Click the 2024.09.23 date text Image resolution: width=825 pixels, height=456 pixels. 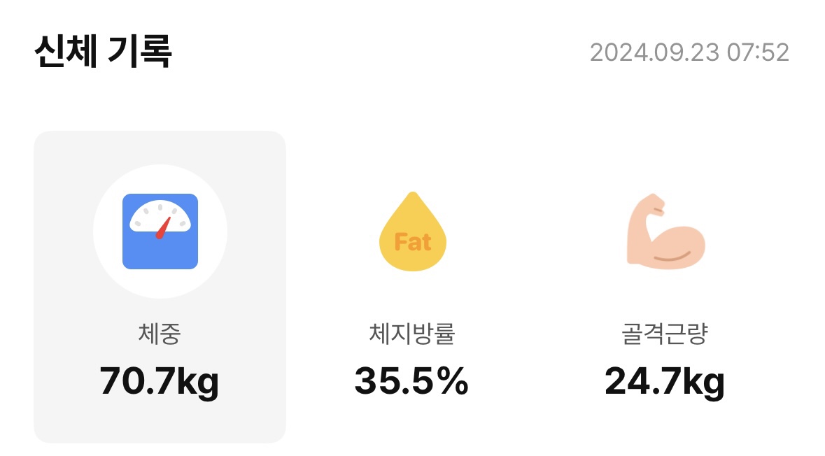click(654, 52)
